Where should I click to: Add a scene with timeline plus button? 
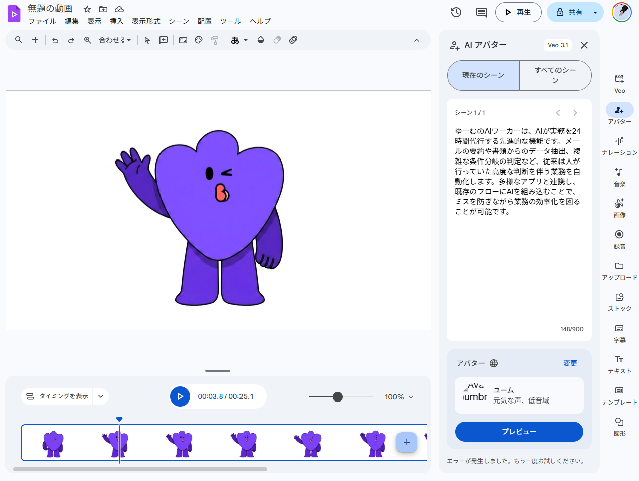[x=407, y=442]
